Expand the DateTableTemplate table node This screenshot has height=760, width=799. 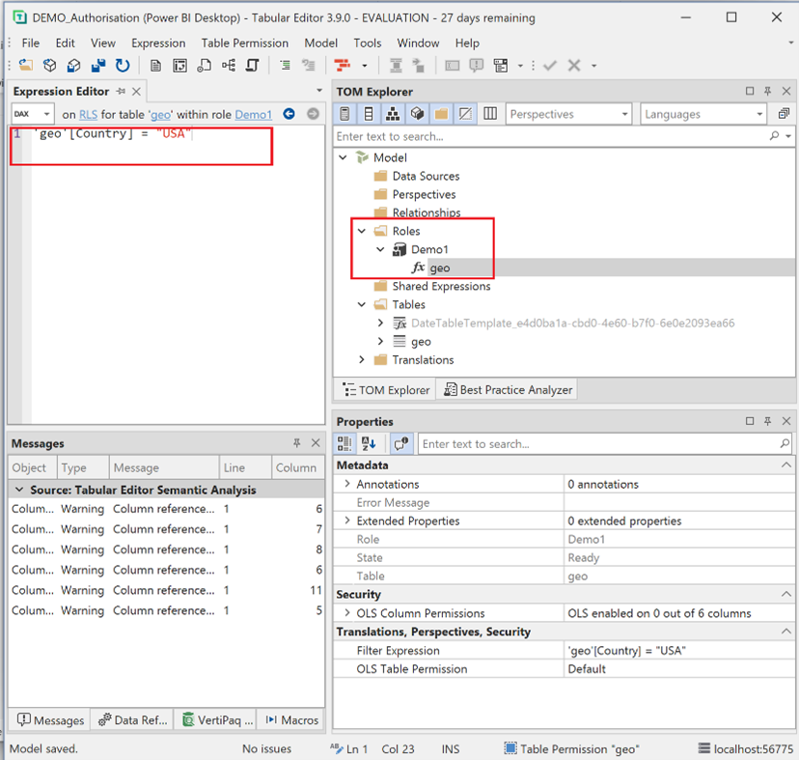(x=380, y=323)
